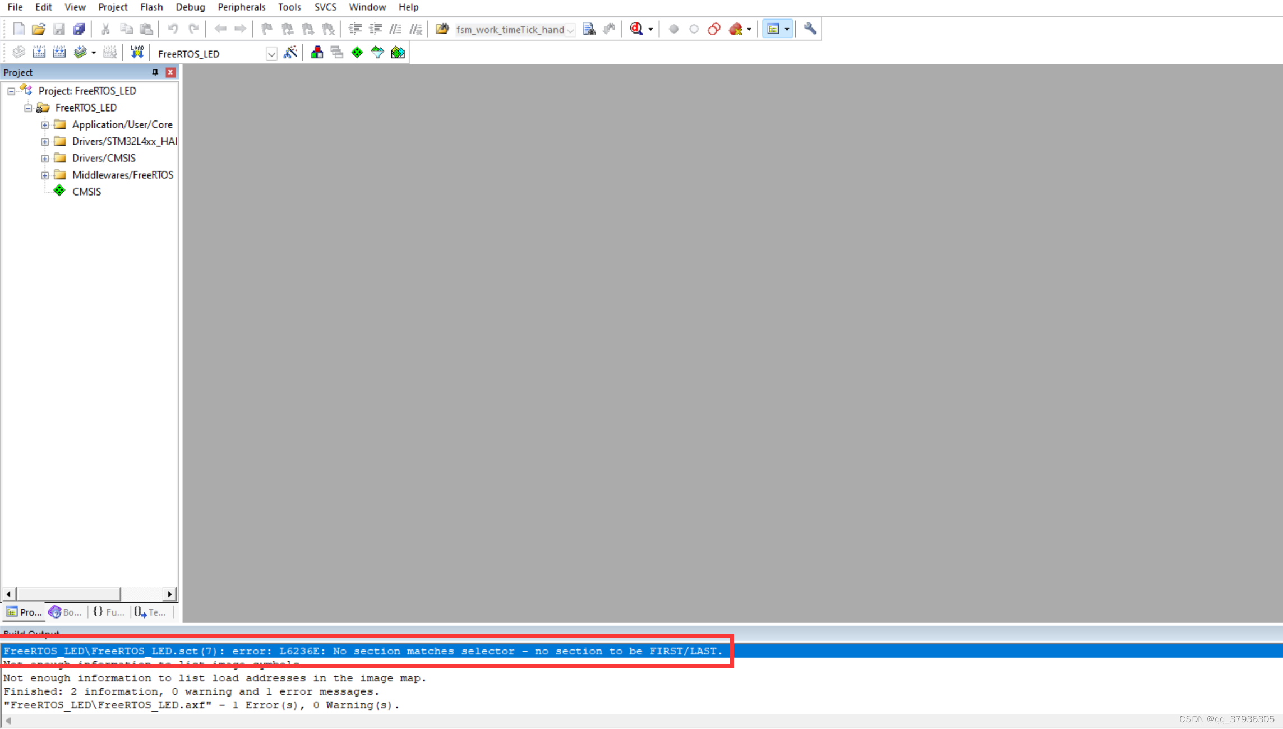Start debug session icon
Screen dimensions: 1283x729
pos(636,29)
